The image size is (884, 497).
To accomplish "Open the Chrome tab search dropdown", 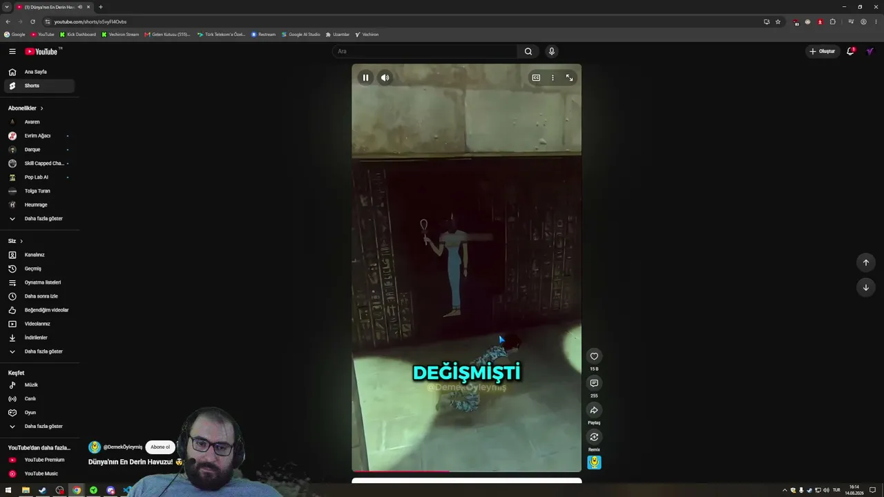I will [7, 7].
